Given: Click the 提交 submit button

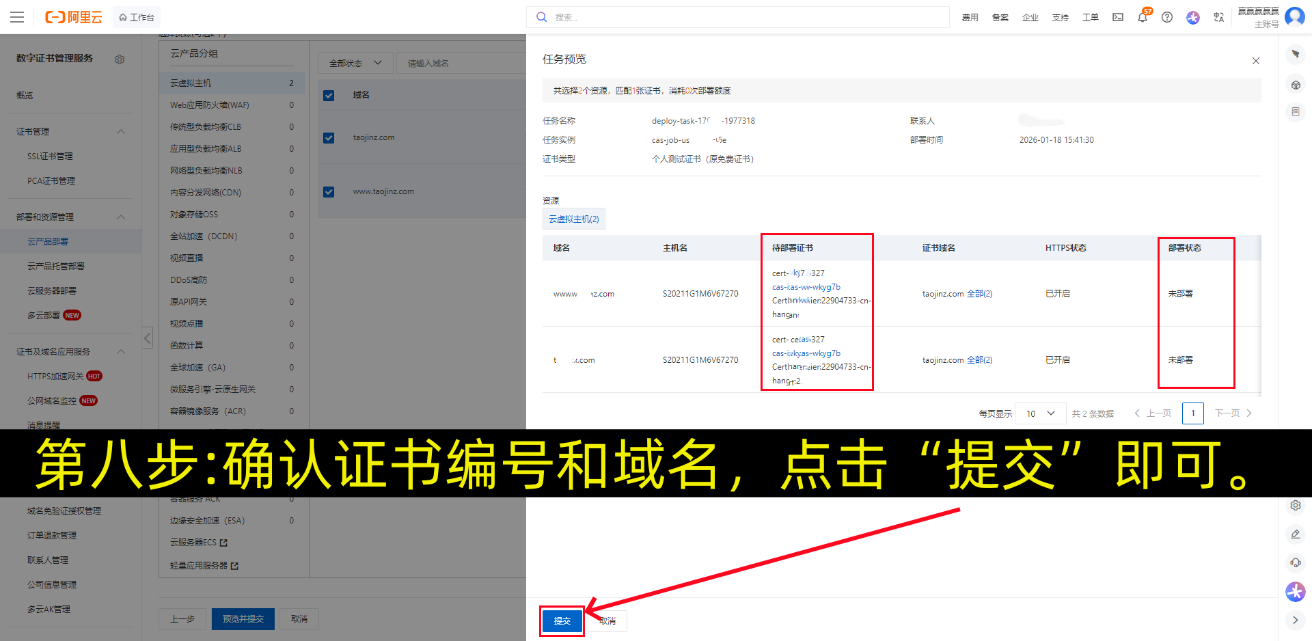Looking at the screenshot, I should pyautogui.click(x=562, y=621).
